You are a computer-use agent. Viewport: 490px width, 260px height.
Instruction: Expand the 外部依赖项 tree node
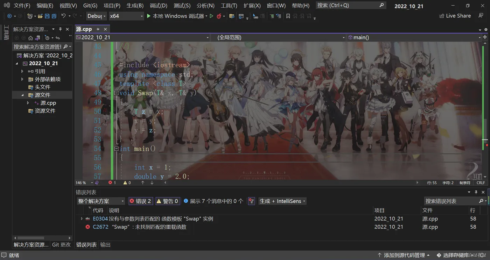pos(22,79)
